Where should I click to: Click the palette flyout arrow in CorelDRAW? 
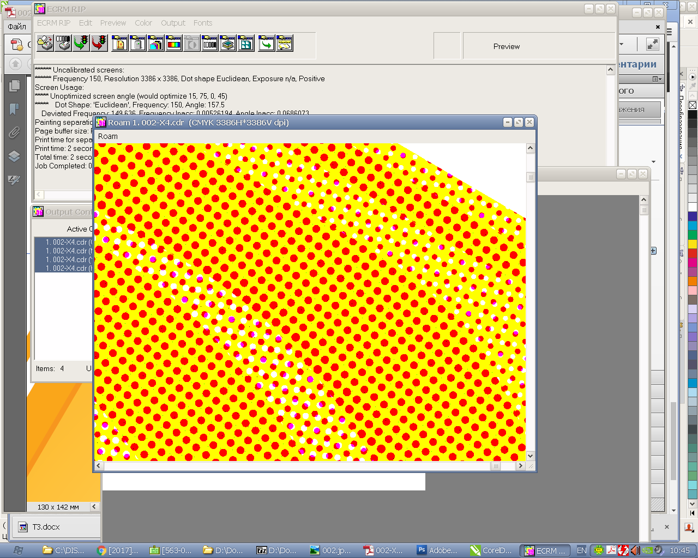(x=693, y=77)
